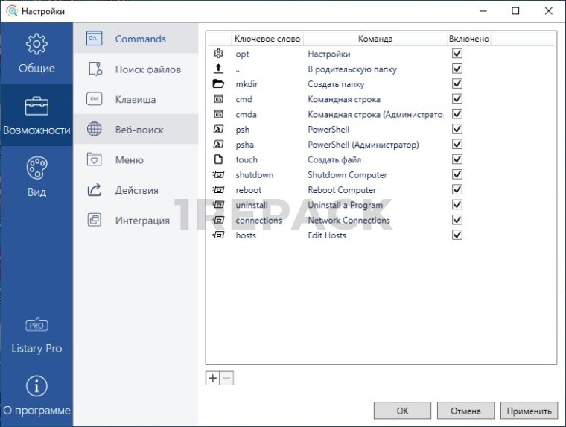Open the Общие gear icon section
The width and height of the screenshot is (566, 427).
point(36,45)
